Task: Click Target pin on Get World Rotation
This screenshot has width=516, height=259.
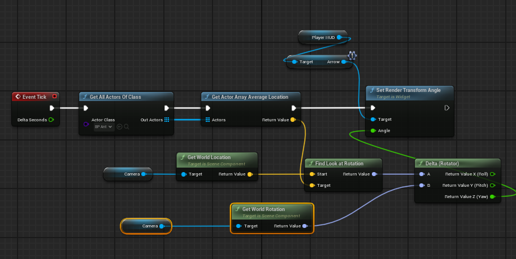Action: (x=239, y=226)
